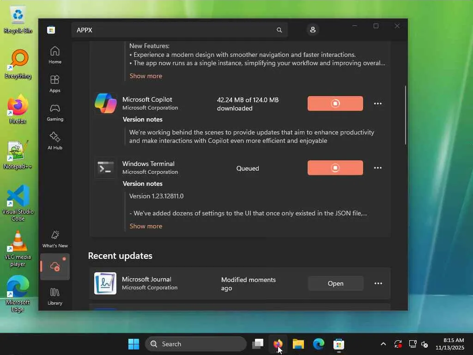Click the Store window vertical scrollbar

coord(406,115)
